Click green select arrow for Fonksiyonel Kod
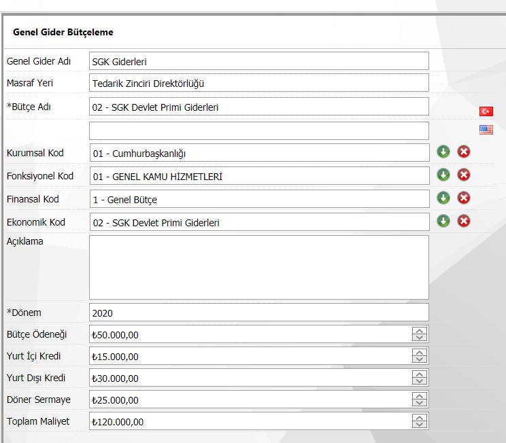This screenshot has height=443, width=506. click(443, 175)
